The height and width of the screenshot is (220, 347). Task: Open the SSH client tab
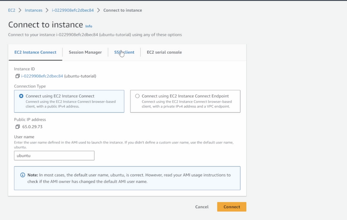124,53
